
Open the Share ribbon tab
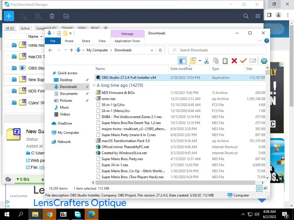coord(86,41)
